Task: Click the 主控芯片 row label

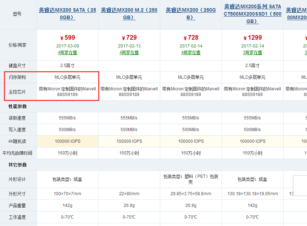Action: pos(17,92)
